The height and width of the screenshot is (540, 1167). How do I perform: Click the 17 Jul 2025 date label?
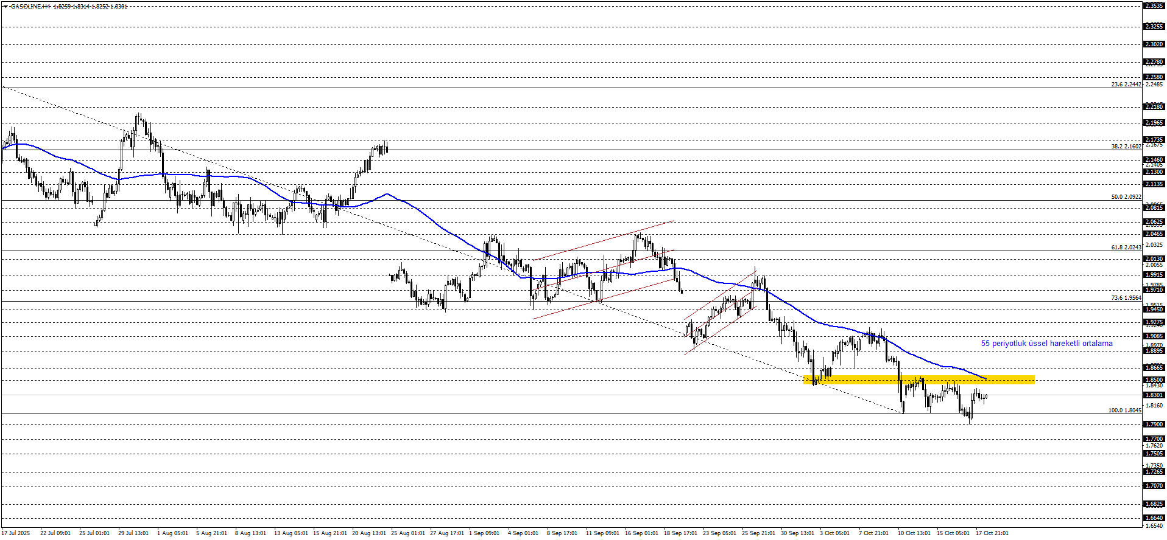pos(16,533)
